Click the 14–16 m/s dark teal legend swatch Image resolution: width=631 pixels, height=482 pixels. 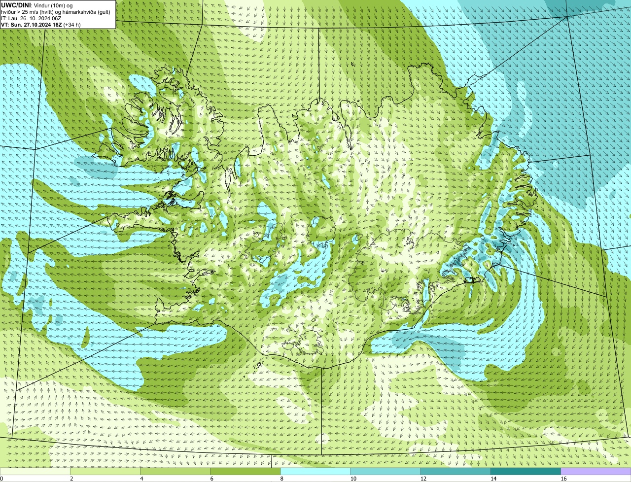(526, 471)
